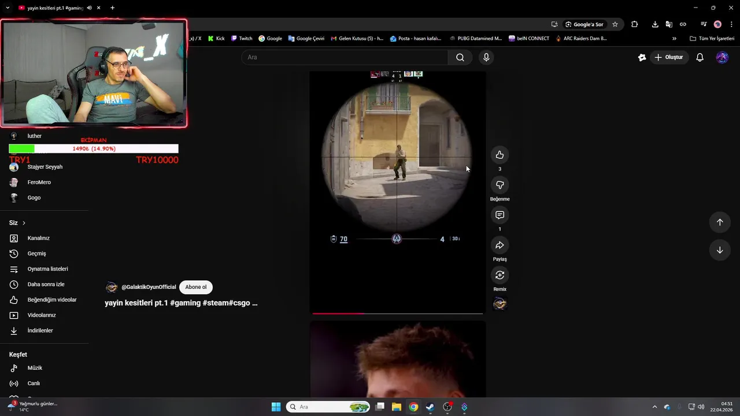Open YouTube notifications bell

(700, 57)
